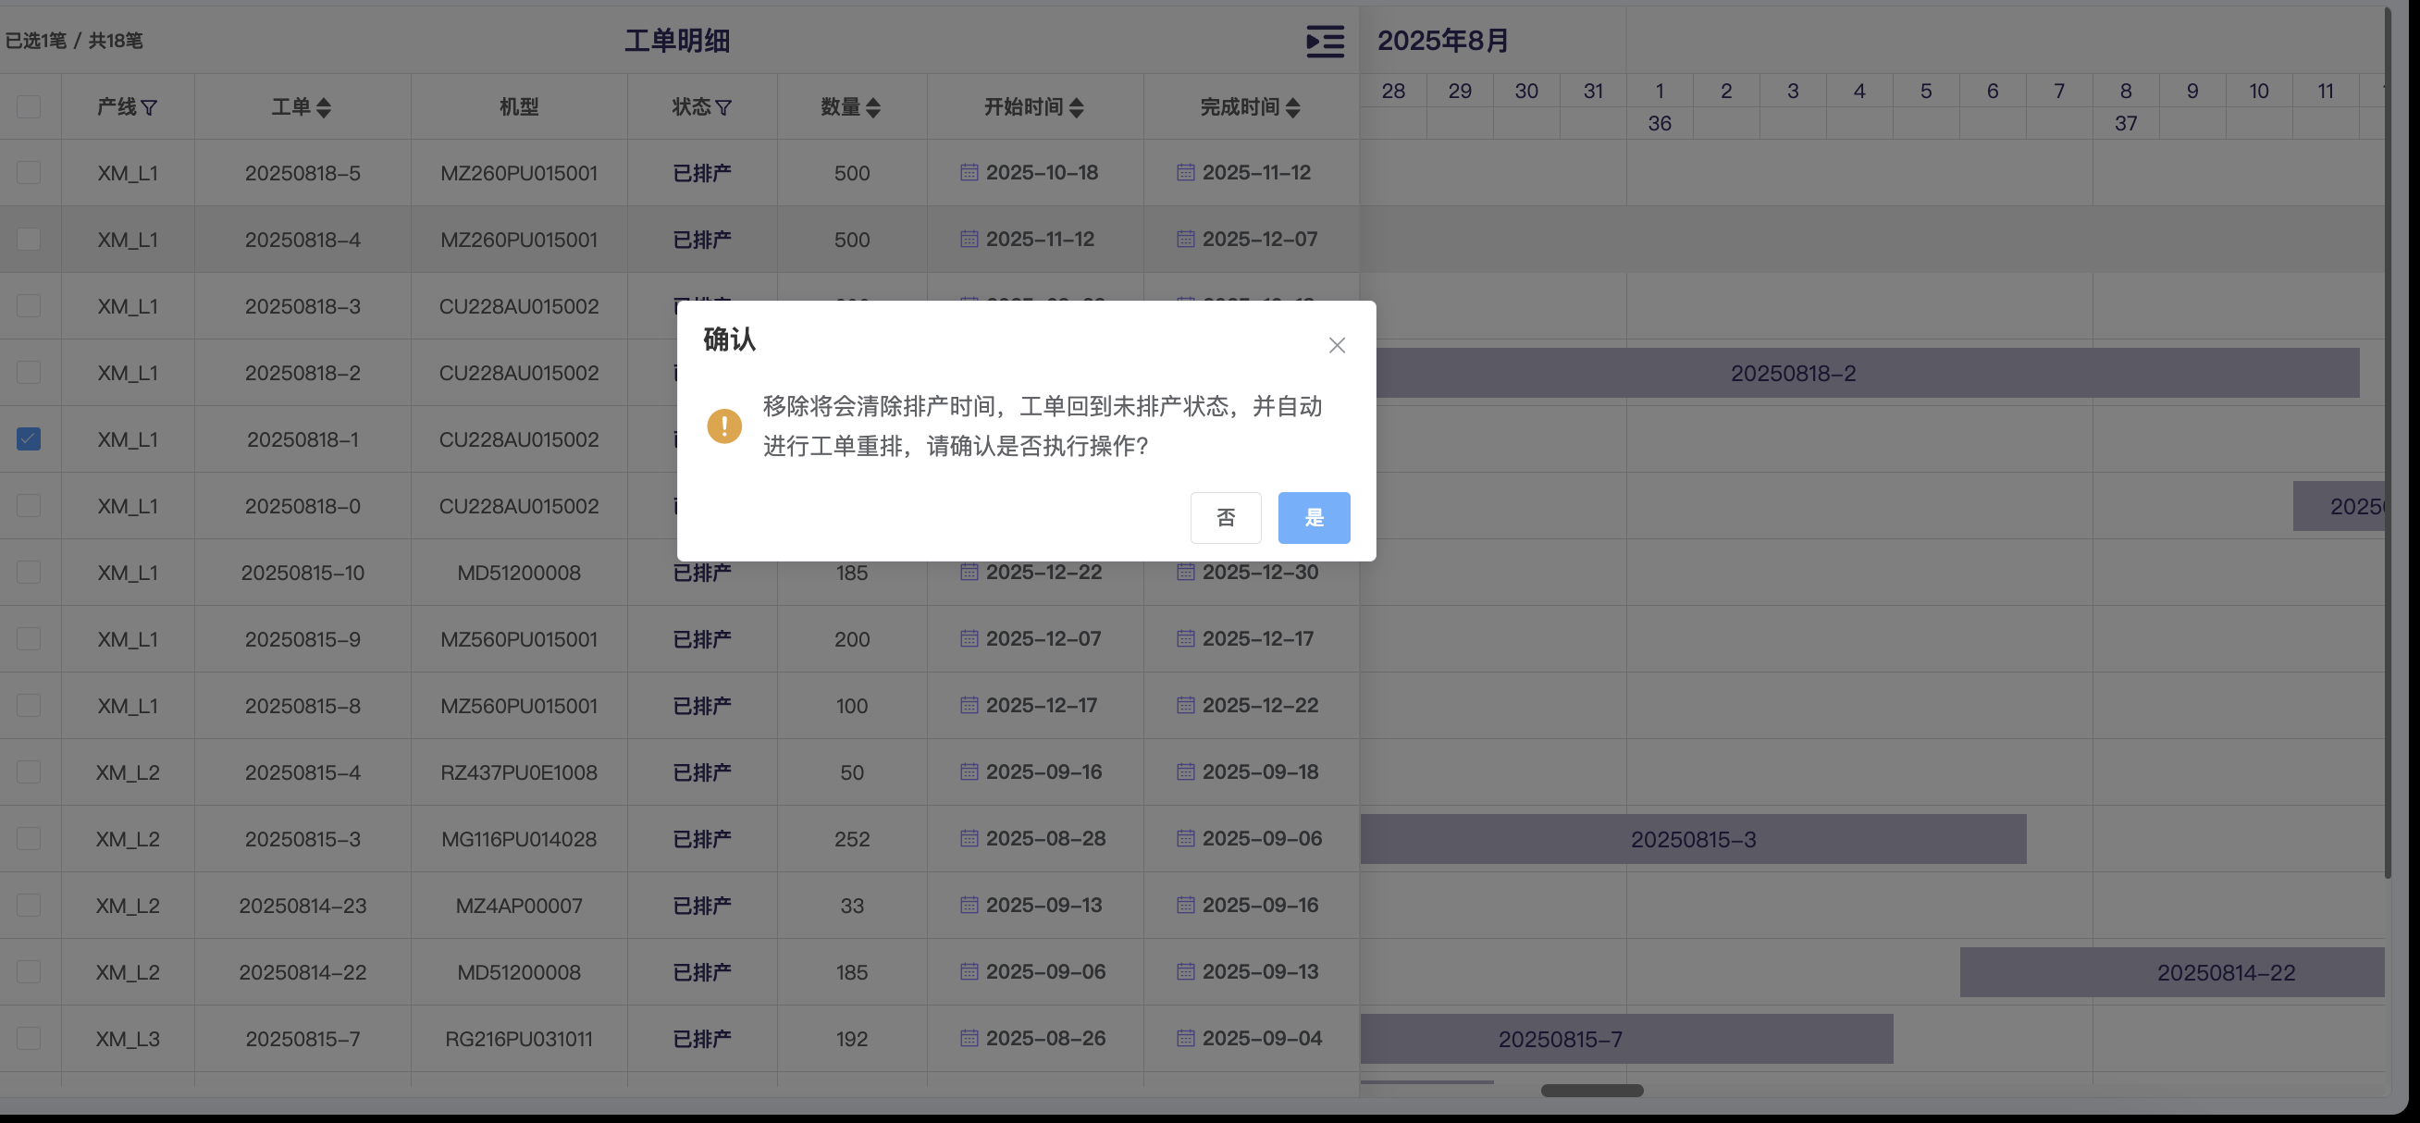Click the calendar icon beside 2025-09-04 finish date
2420x1123 pixels.
pyautogui.click(x=1186, y=1039)
